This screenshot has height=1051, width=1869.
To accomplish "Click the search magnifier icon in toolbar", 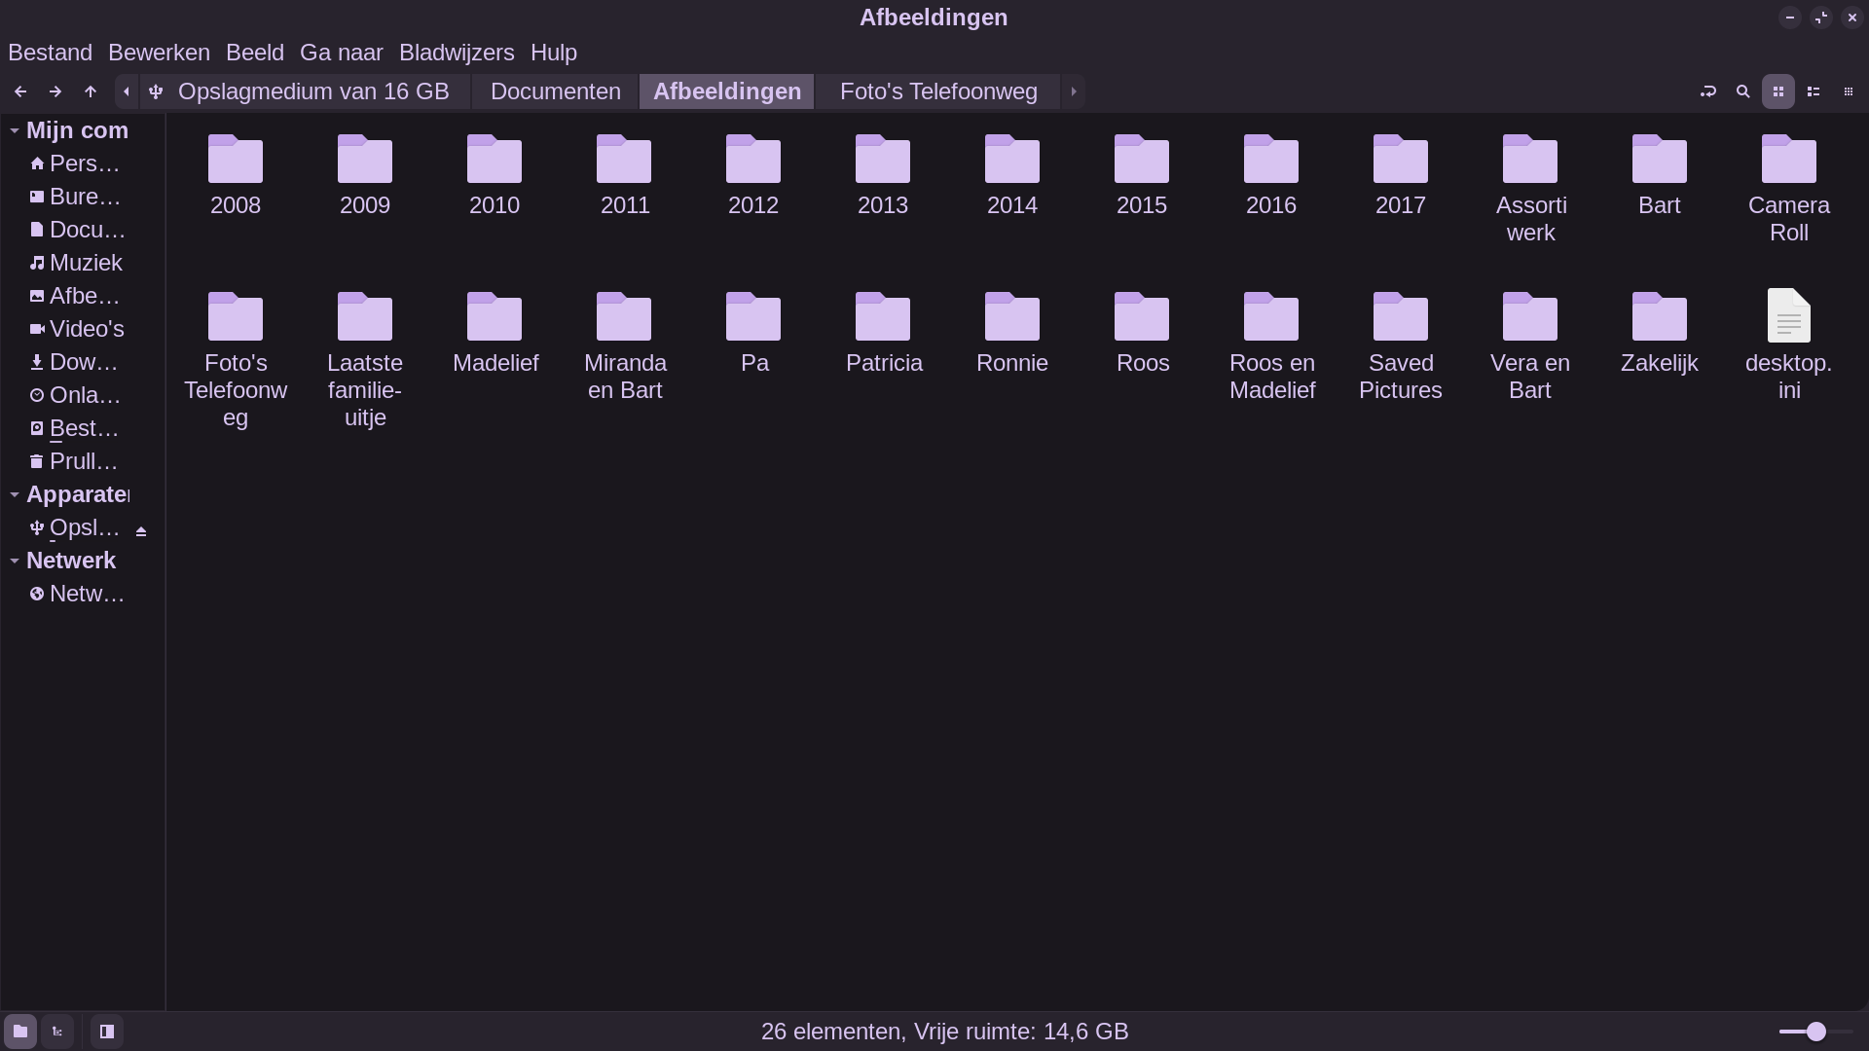I will [x=1742, y=91].
